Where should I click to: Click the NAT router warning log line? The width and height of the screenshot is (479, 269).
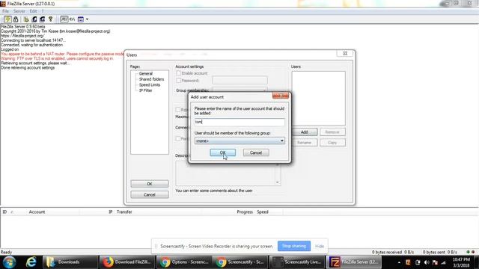tap(63, 54)
